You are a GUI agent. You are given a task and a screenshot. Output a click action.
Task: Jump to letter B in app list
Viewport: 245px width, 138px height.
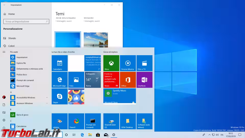click(11, 109)
